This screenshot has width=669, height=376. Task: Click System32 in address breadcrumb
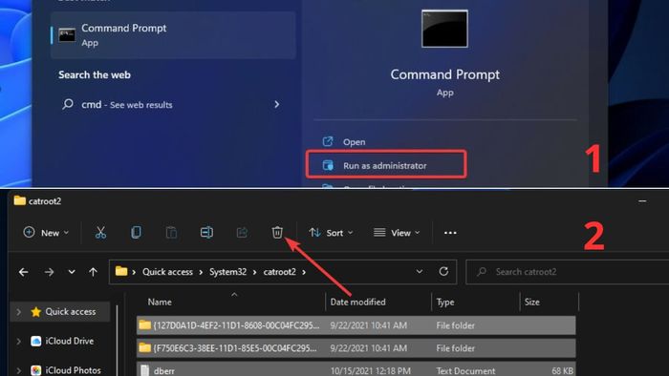tap(227, 272)
